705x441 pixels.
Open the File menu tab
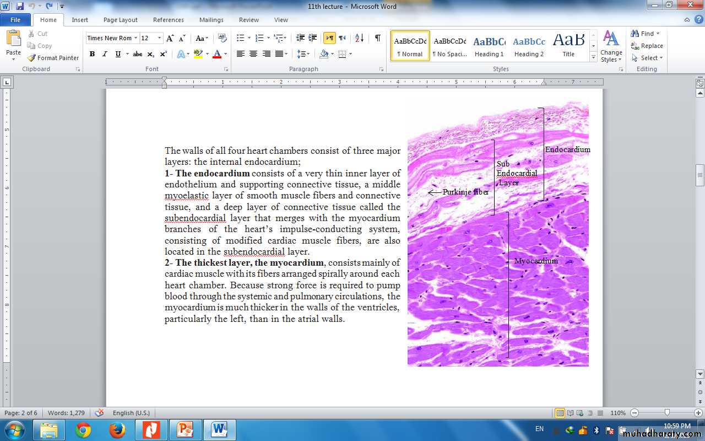coord(15,20)
